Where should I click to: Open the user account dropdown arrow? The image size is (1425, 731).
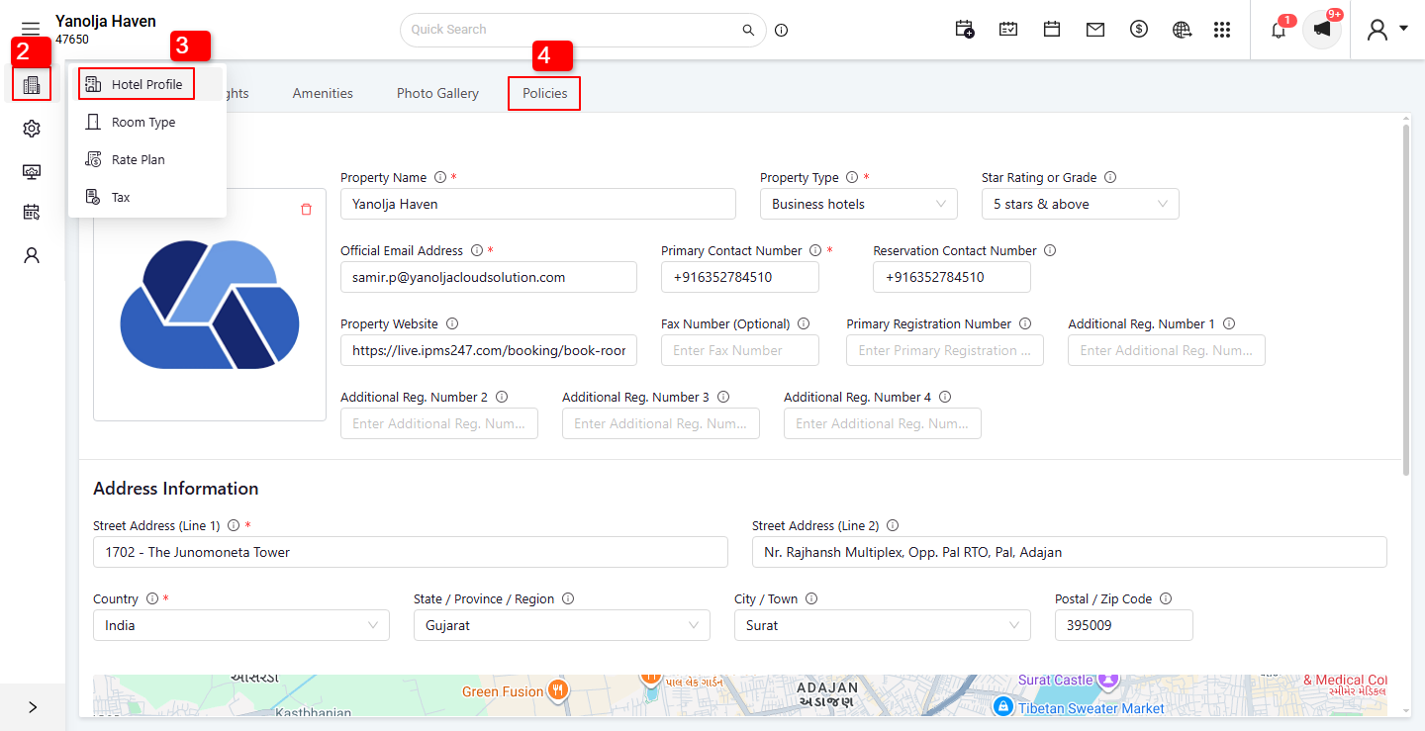point(1404,29)
